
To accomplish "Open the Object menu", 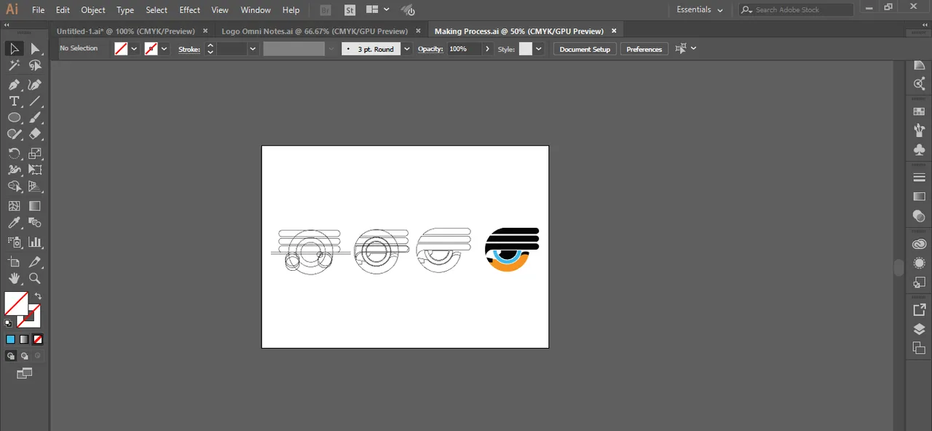I will click(x=93, y=10).
